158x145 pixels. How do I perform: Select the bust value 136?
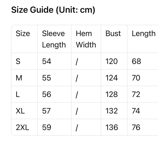[112, 127]
